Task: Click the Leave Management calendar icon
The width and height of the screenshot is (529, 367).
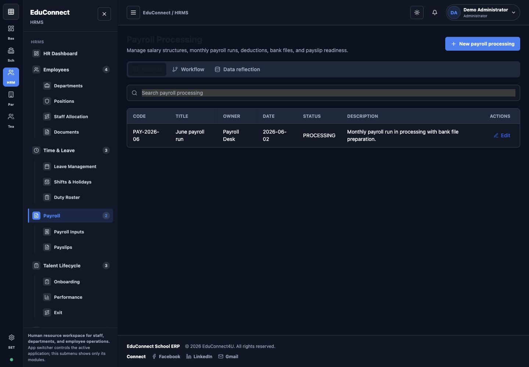Action: (47, 167)
